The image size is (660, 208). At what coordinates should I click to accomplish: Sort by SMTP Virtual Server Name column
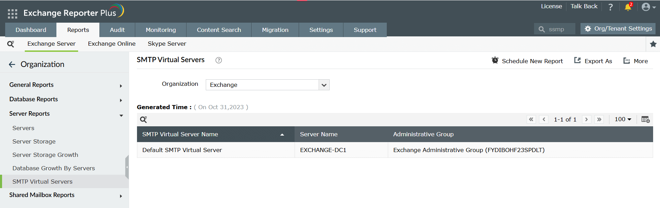(x=215, y=134)
